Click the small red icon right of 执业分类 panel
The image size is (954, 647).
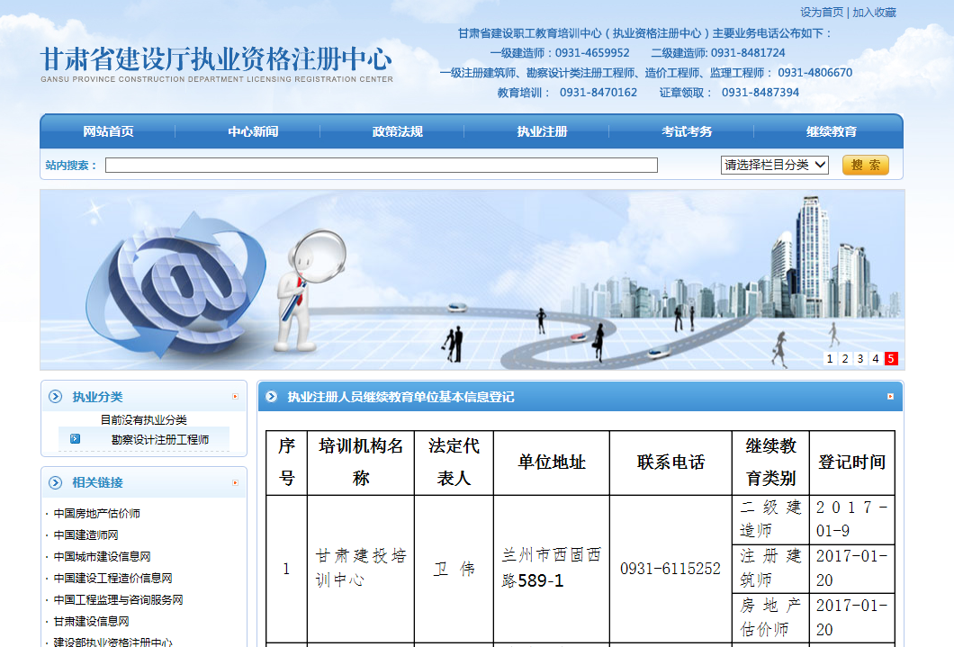click(x=235, y=397)
